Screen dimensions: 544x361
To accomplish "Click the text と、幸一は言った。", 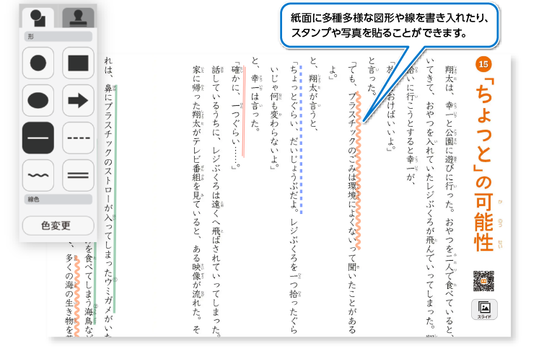I will [255, 94].
